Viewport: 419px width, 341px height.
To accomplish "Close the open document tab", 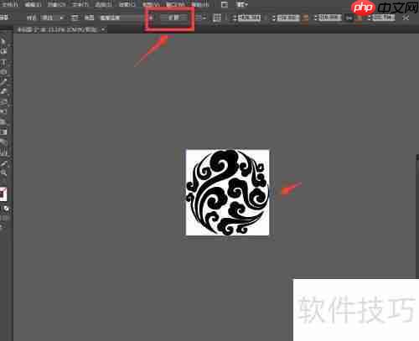I will click(103, 29).
